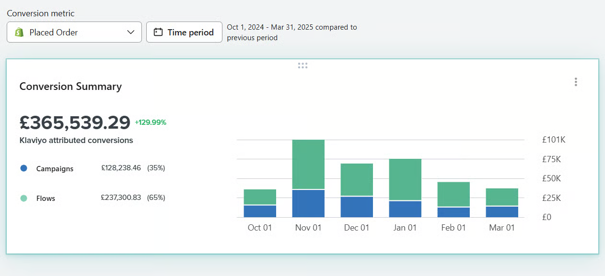The image size is (605, 276).
Task: Select the green Flows segment for Jan 01
Action: click(x=405, y=179)
